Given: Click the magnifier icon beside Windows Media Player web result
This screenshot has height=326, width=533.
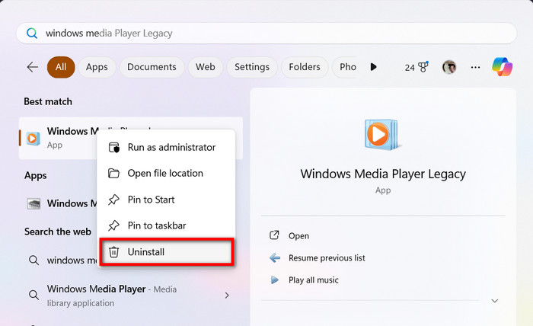Looking at the screenshot, I should coord(34,295).
